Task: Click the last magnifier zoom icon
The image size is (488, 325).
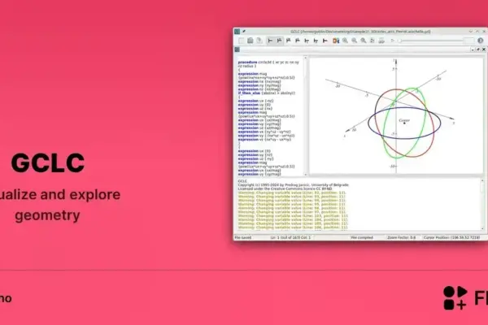Action: [x=364, y=41]
